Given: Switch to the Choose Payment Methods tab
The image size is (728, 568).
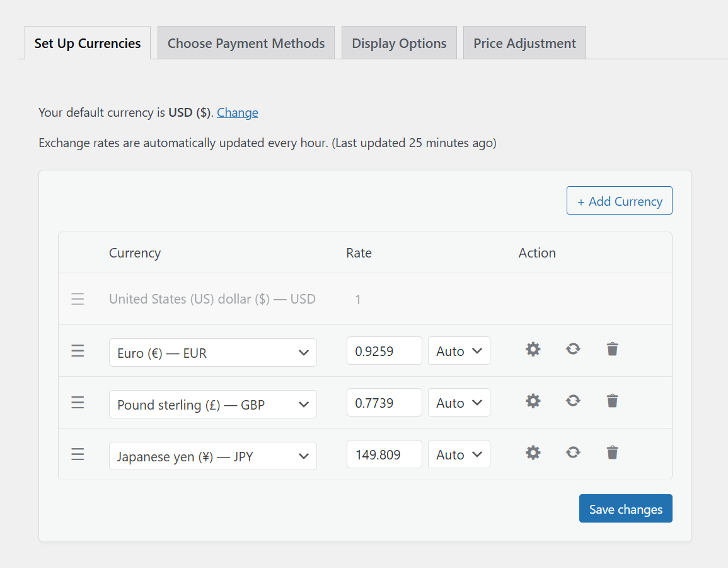Looking at the screenshot, I should click(x=246, y=42).
